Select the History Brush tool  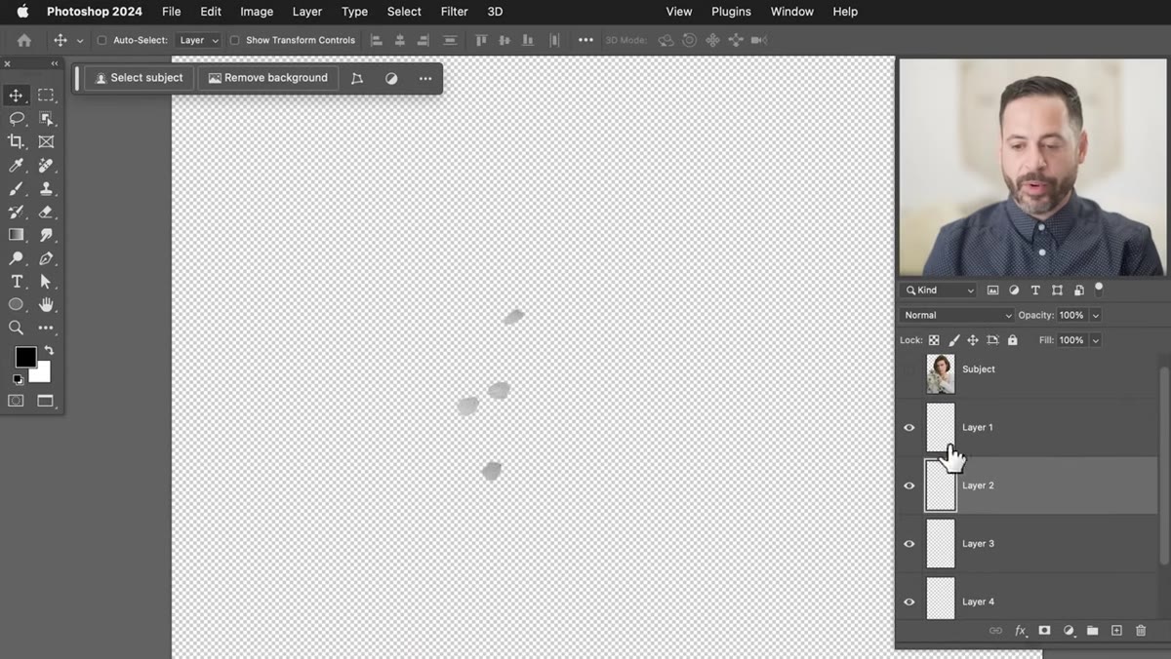[17, 213]
